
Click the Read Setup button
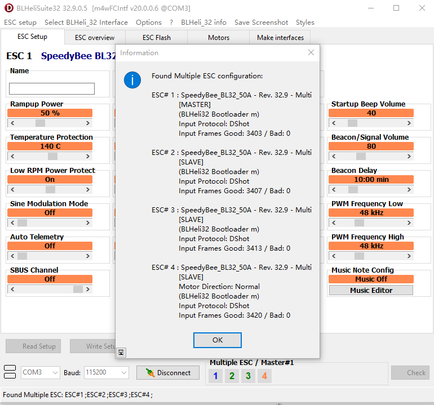[x=33, y=346]
